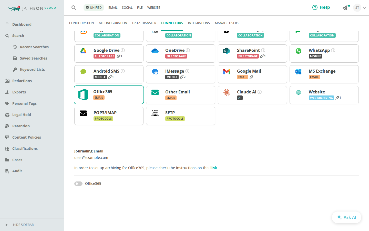Open Content Policies in sidebar
The width and height of the screenshot is (369, 231).
(27, 137)
